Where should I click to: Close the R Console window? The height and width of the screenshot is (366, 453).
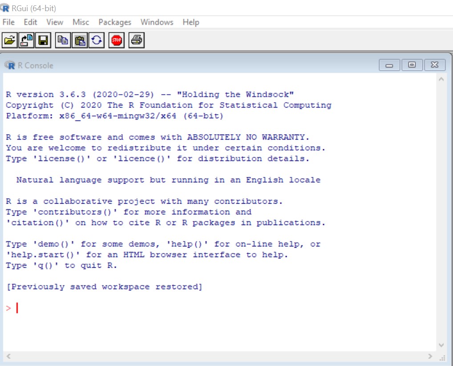tap(435, 65)
